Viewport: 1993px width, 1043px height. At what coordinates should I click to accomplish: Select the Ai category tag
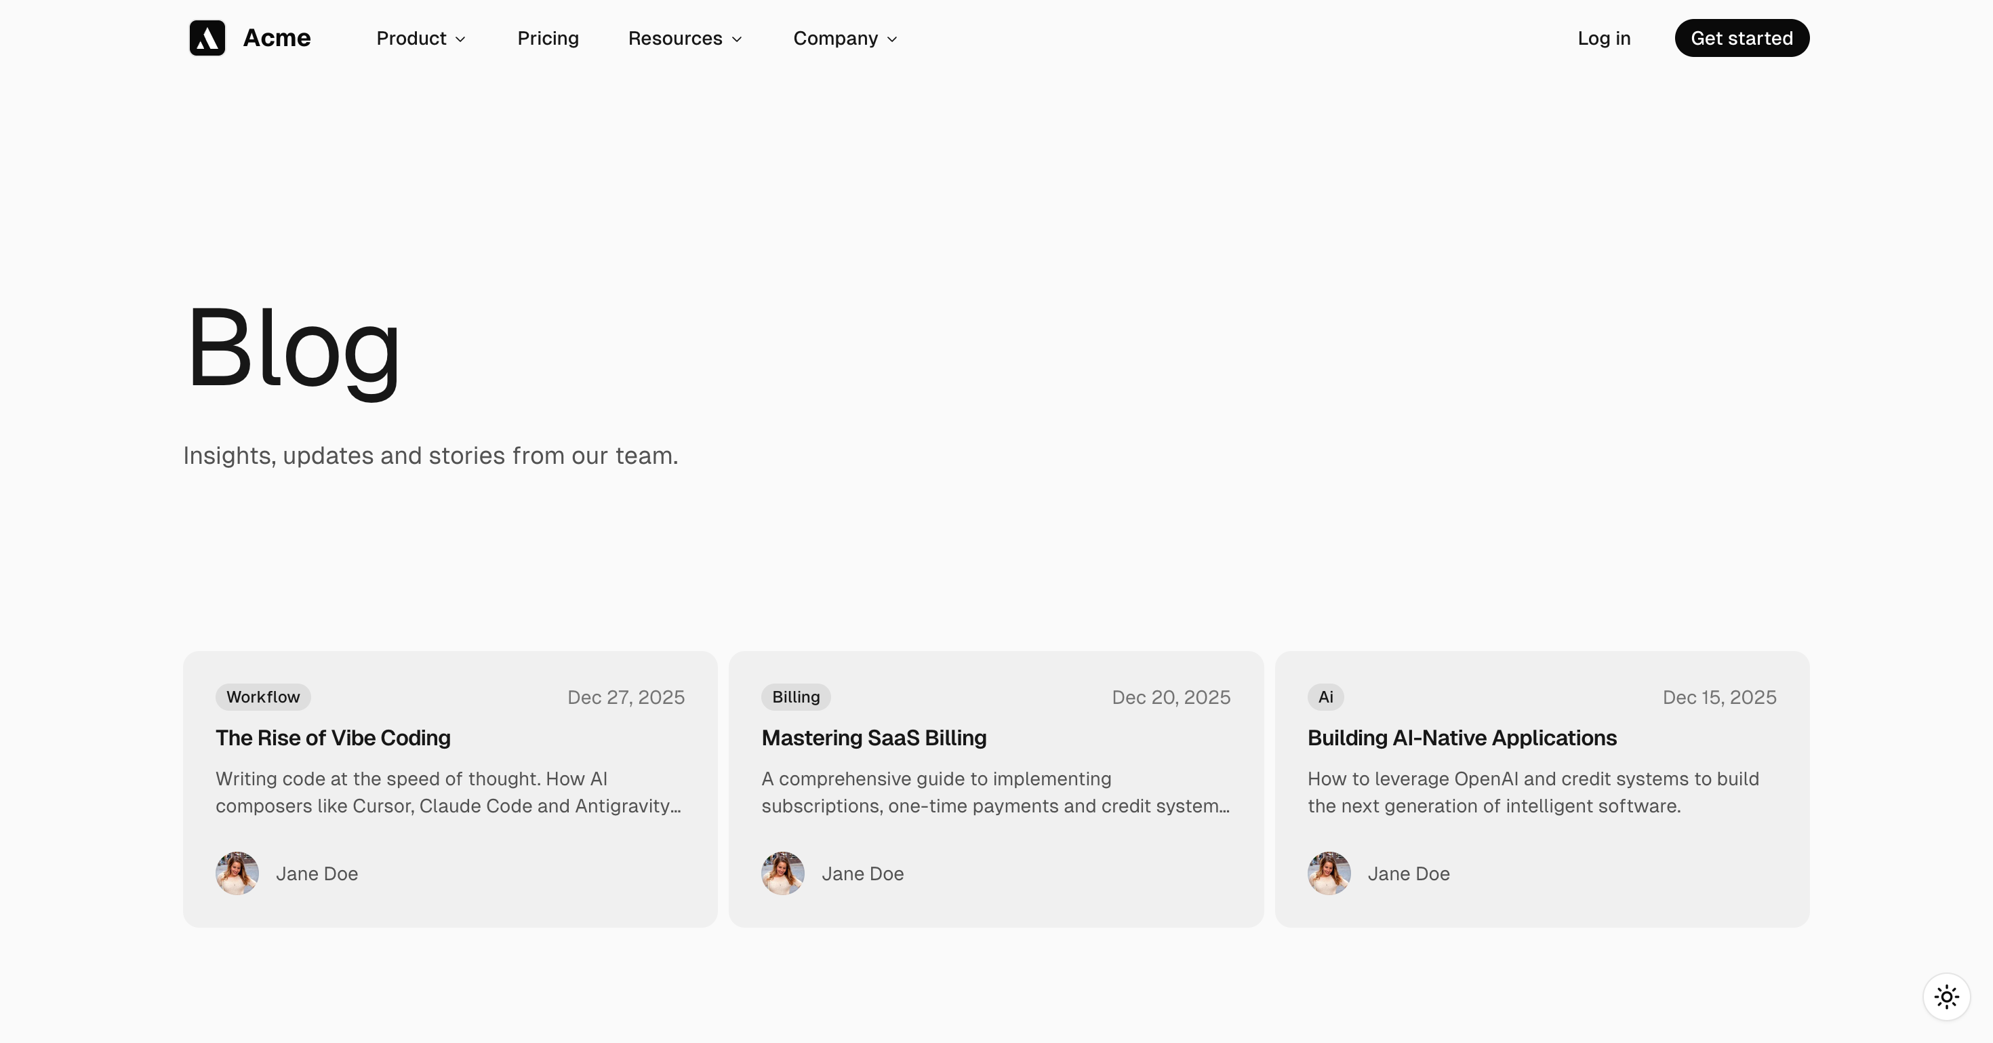click(1325, 697)
